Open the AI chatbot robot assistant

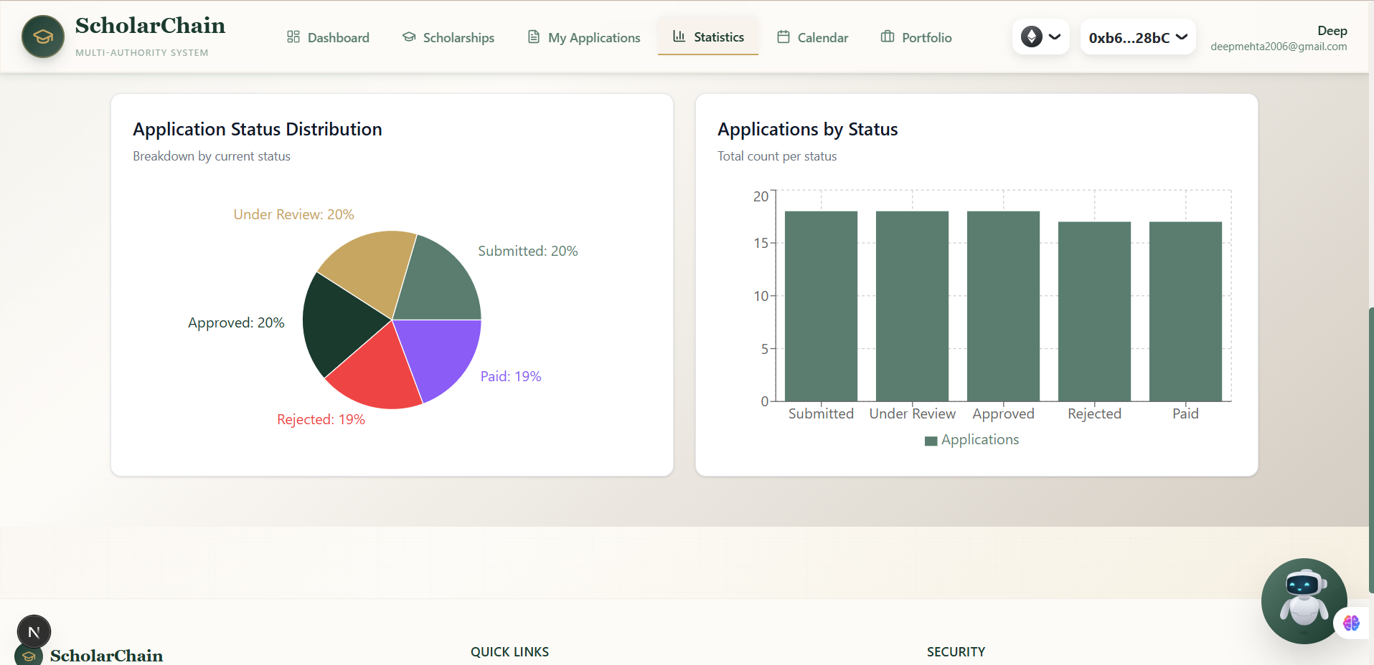[1304, 601]
